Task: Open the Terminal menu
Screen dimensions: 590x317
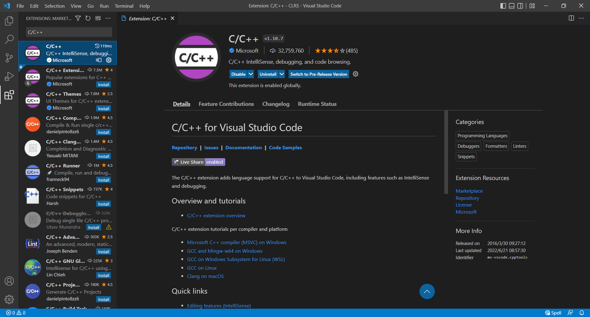Action: tap(124, 6)
